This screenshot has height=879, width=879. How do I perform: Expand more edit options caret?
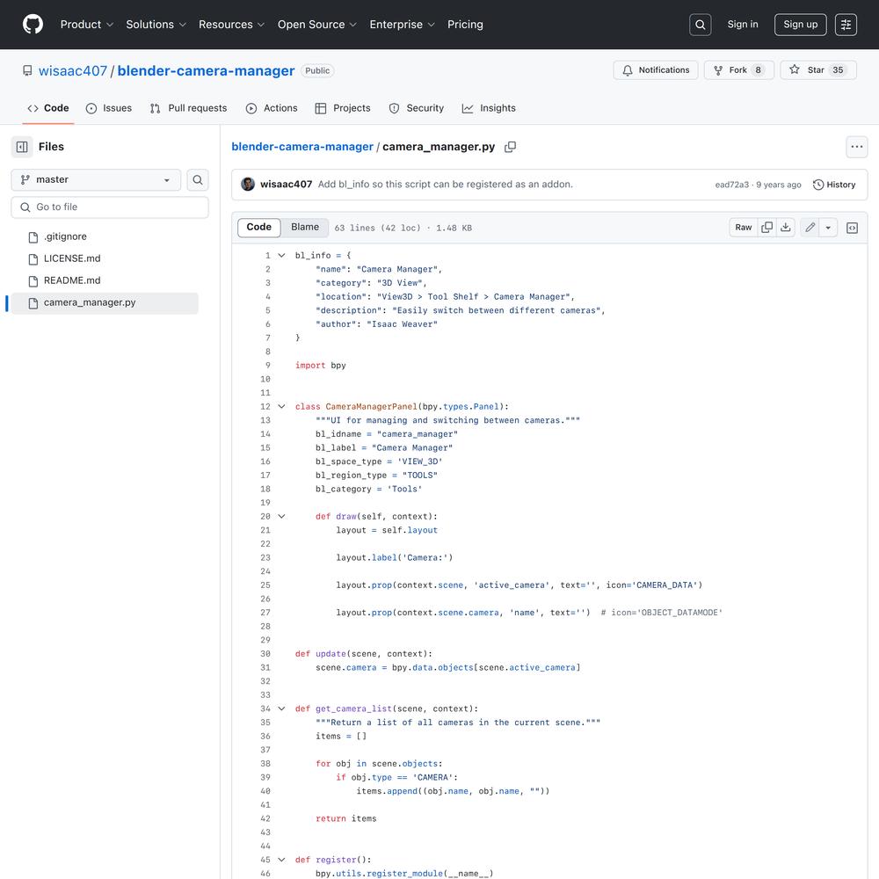[828, 228]
